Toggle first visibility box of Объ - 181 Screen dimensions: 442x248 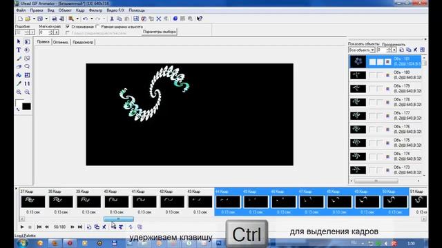[372, 61]
